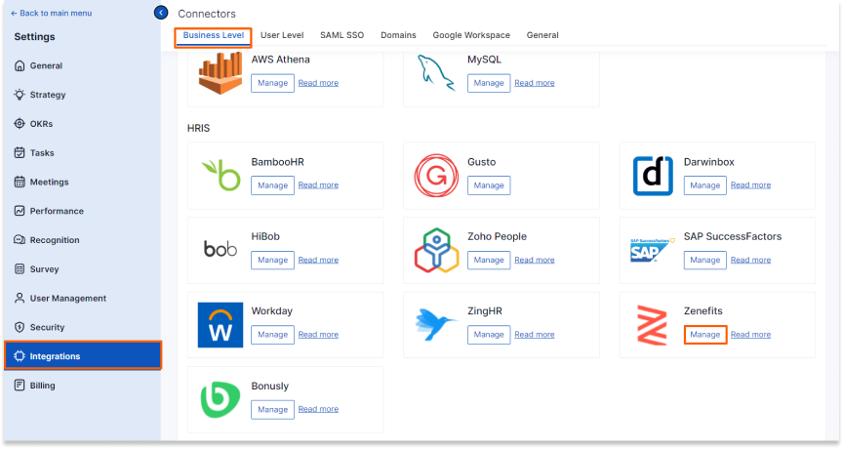This screenshot has height=449, width=843.
Task: Click the User Management person icon
Action: tap(20, 298)
